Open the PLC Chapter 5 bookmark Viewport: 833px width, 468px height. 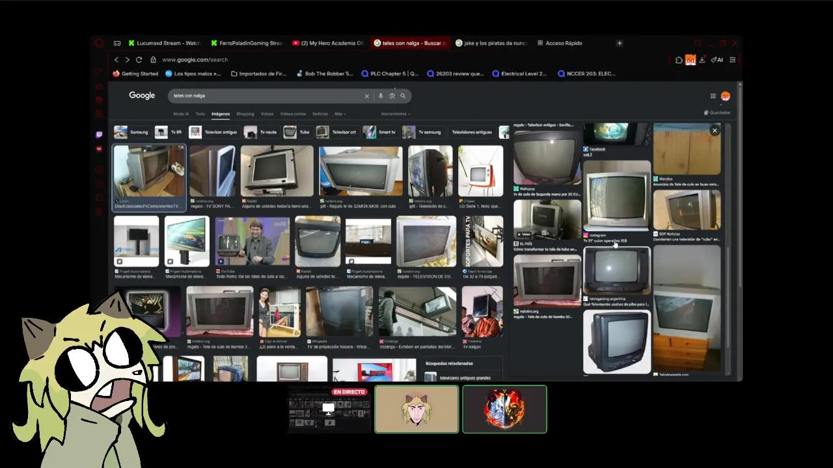(390, 73)
